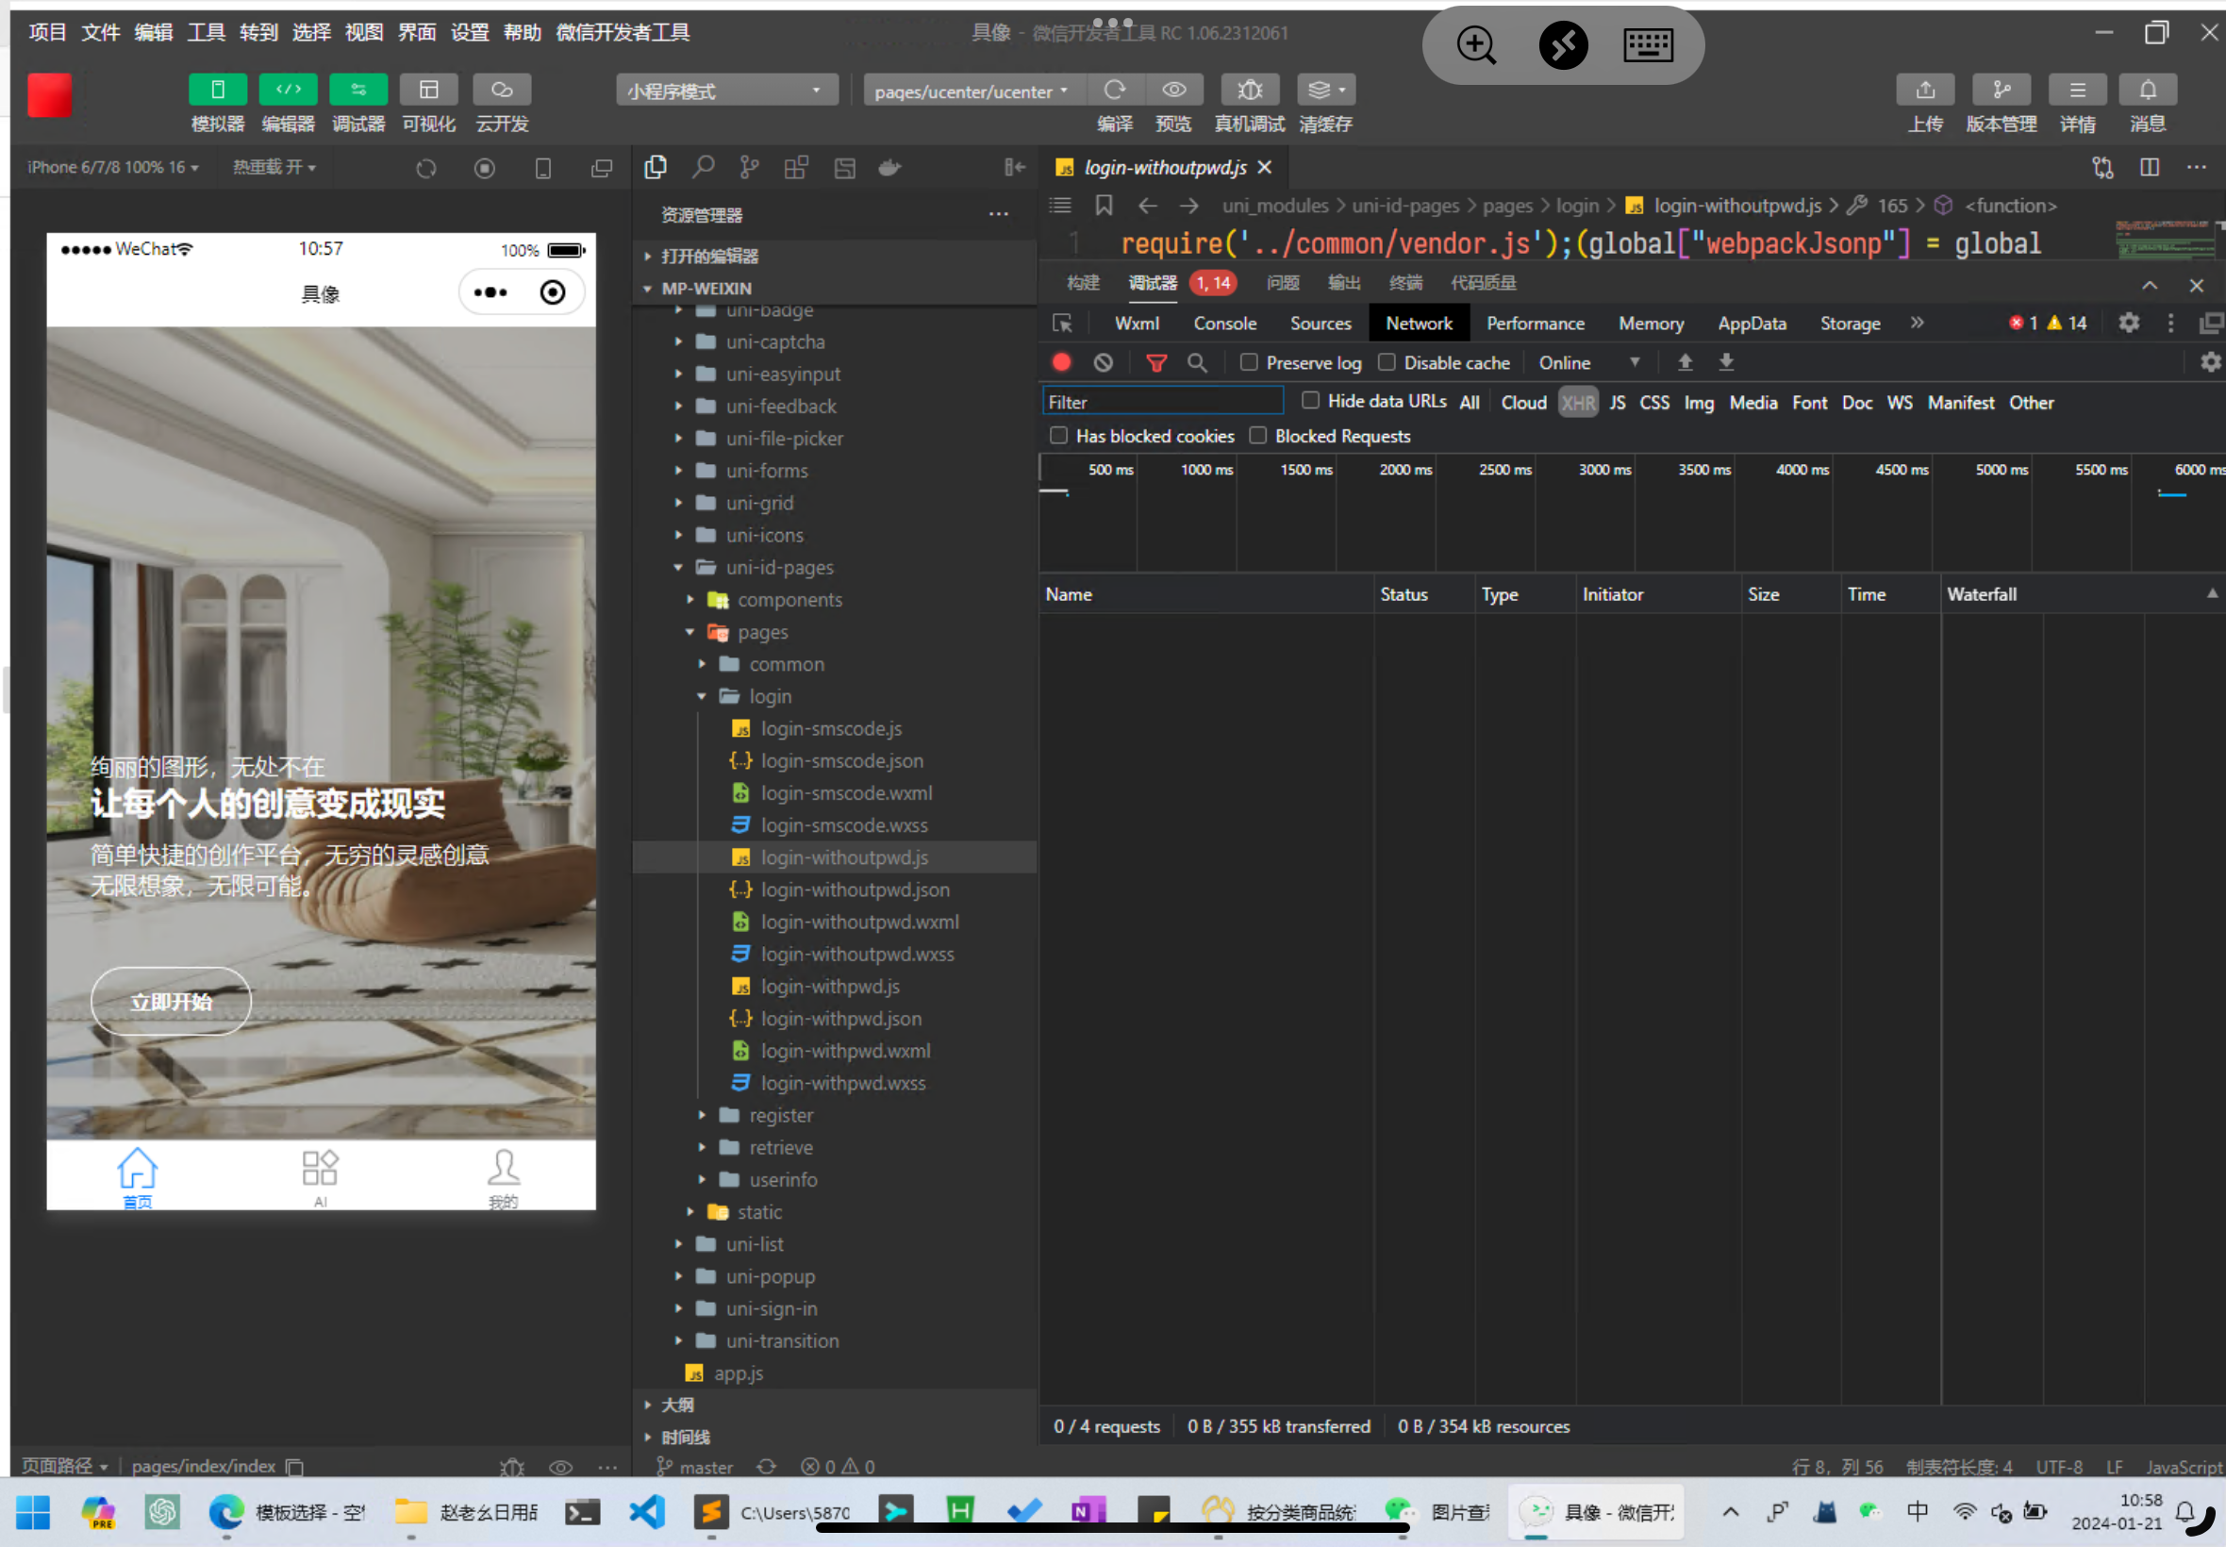Click the network Filter input field

1162,402
